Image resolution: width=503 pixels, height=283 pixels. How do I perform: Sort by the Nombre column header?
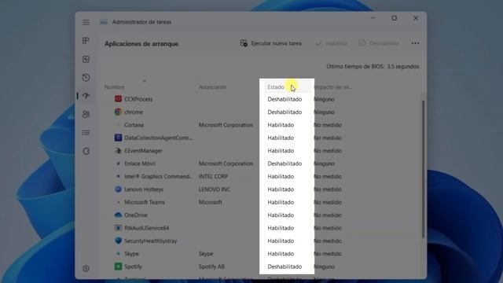pyautogui.click(x=114, y=87)
